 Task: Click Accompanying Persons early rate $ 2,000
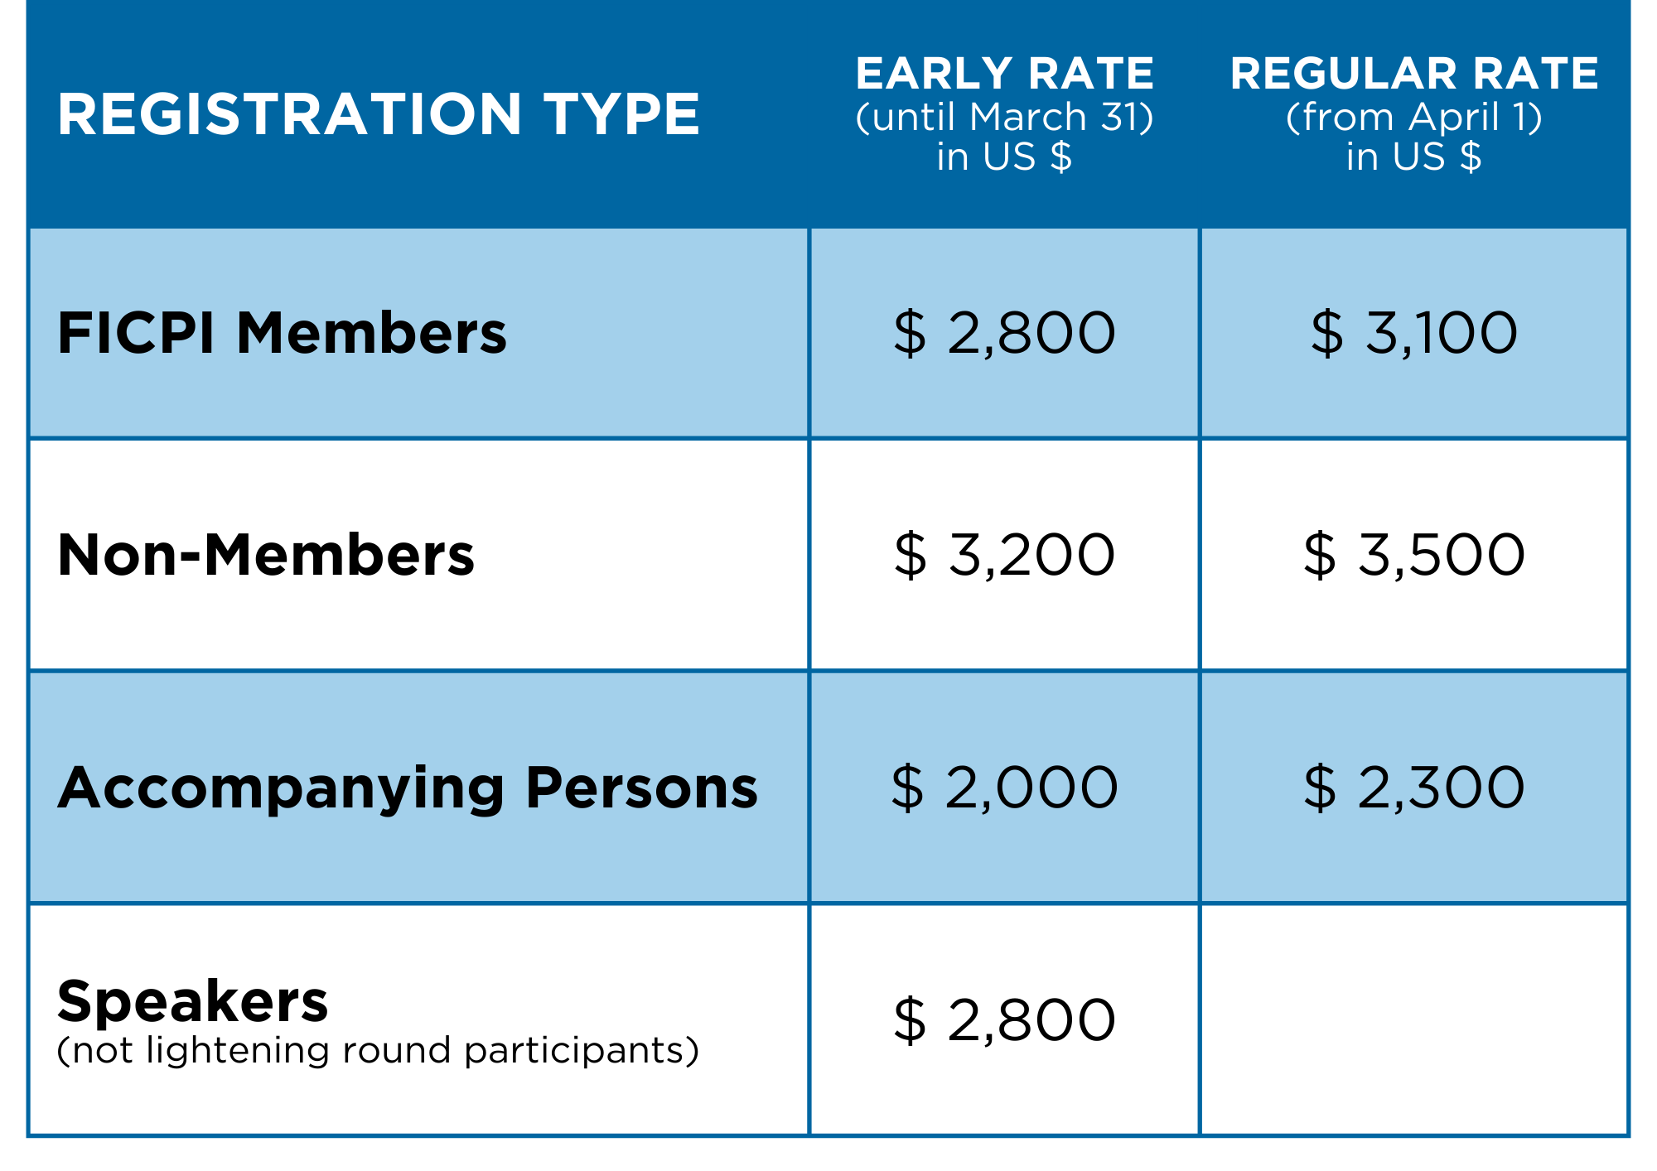(1004, 787)
